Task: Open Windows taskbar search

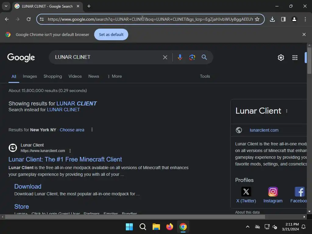Action: pyautogui.click(x=143, y=227)
